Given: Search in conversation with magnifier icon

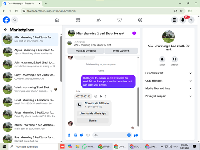Looking at the screenshot, I should point(174,60).
